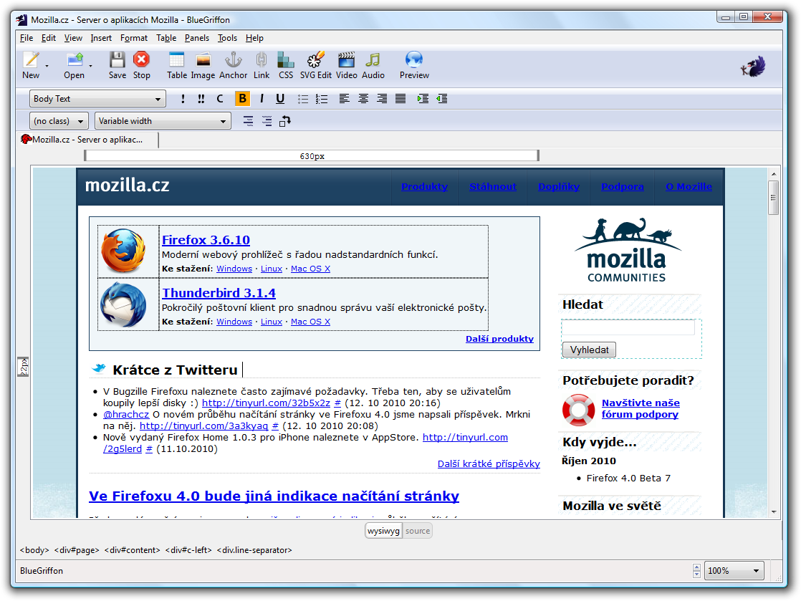Screen dimensions: 801x601
Task: Open the Format menu
Action: [134, 38]
